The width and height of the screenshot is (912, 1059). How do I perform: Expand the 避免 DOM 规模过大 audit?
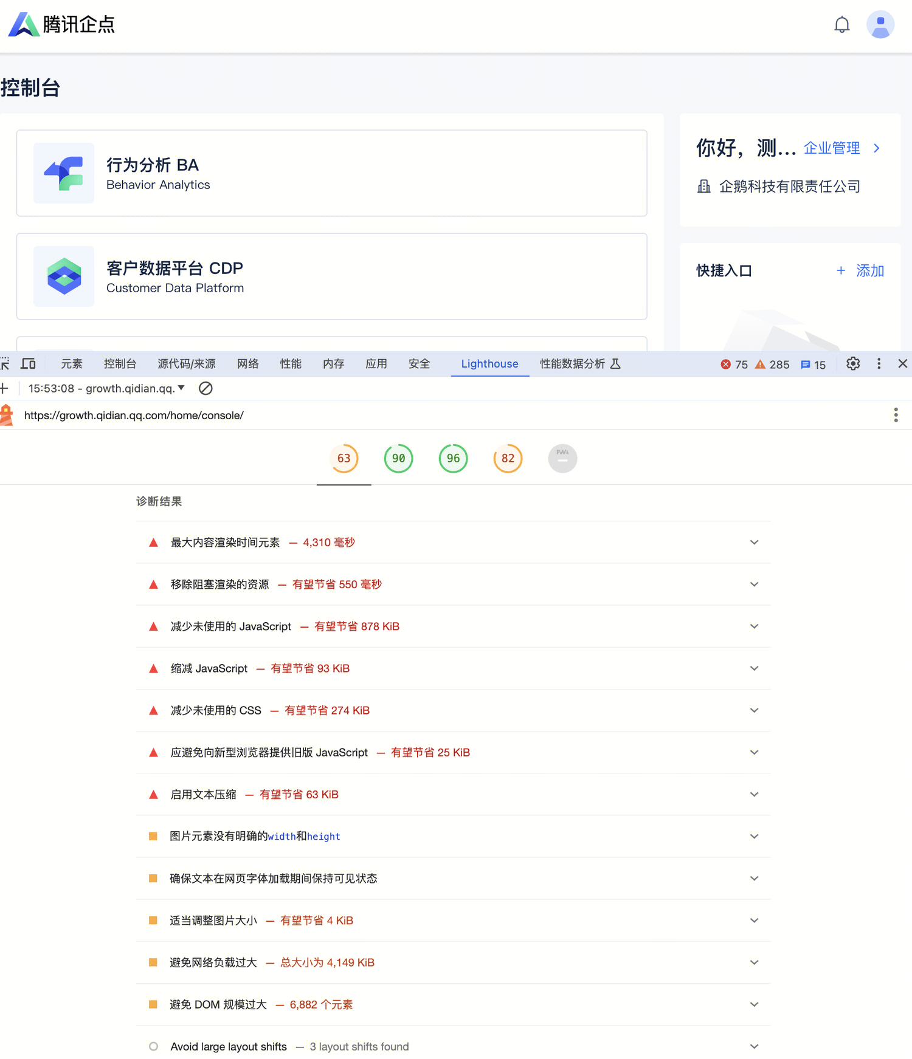coord(454,1004)
